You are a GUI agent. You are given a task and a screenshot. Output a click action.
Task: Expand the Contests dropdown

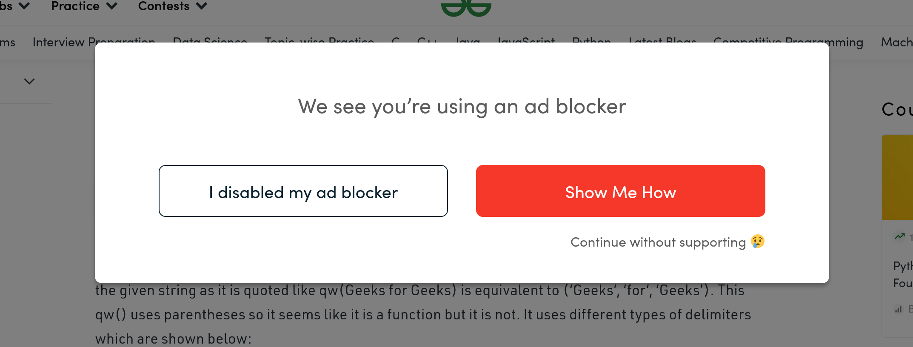[171, 6]
